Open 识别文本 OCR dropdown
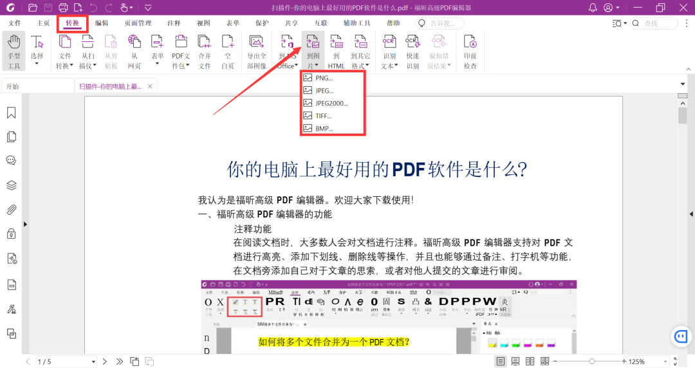Image resolution: width=695 pixels, height=368 pixels. (x=389, y=51)
